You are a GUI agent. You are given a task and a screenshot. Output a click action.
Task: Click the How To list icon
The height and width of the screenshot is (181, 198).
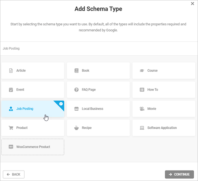[142, 90]
